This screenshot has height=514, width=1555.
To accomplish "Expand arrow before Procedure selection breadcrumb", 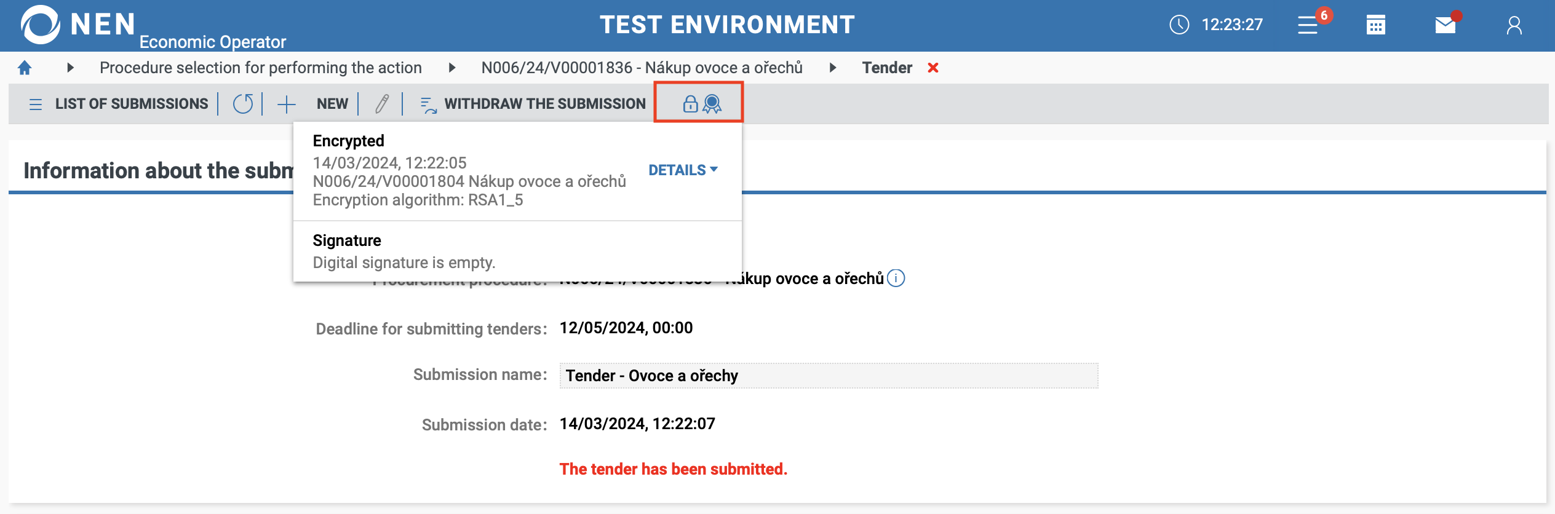I will tap(70, 68).
